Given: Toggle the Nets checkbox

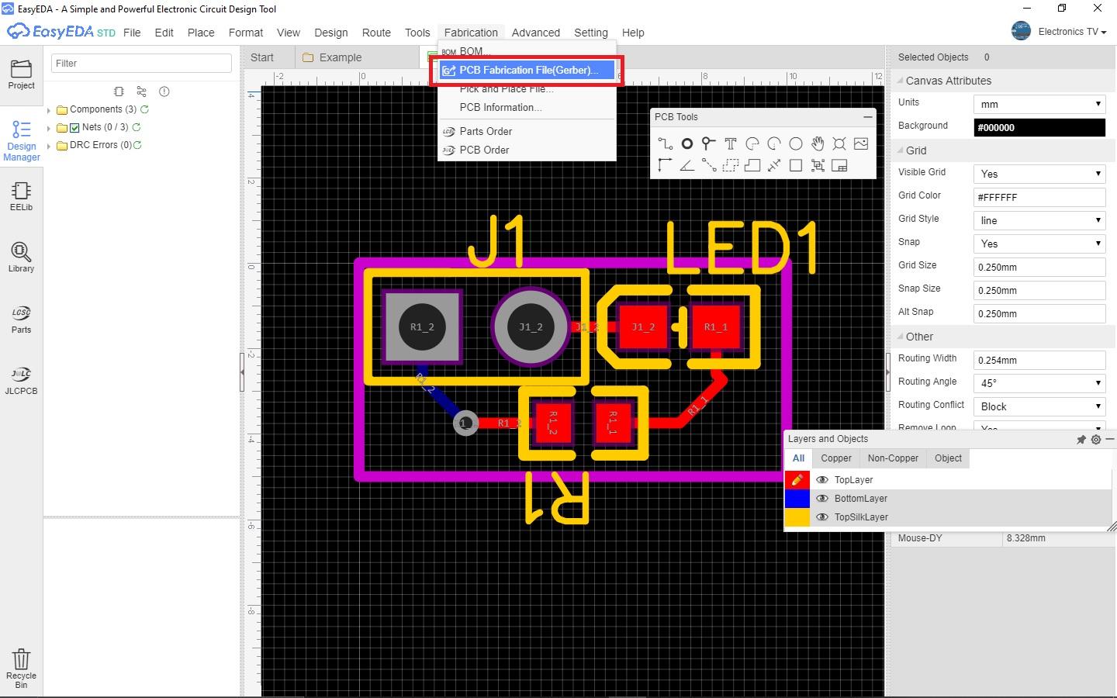Looking at the screenshot, I should pyautogui.click(x=74, y=127).
